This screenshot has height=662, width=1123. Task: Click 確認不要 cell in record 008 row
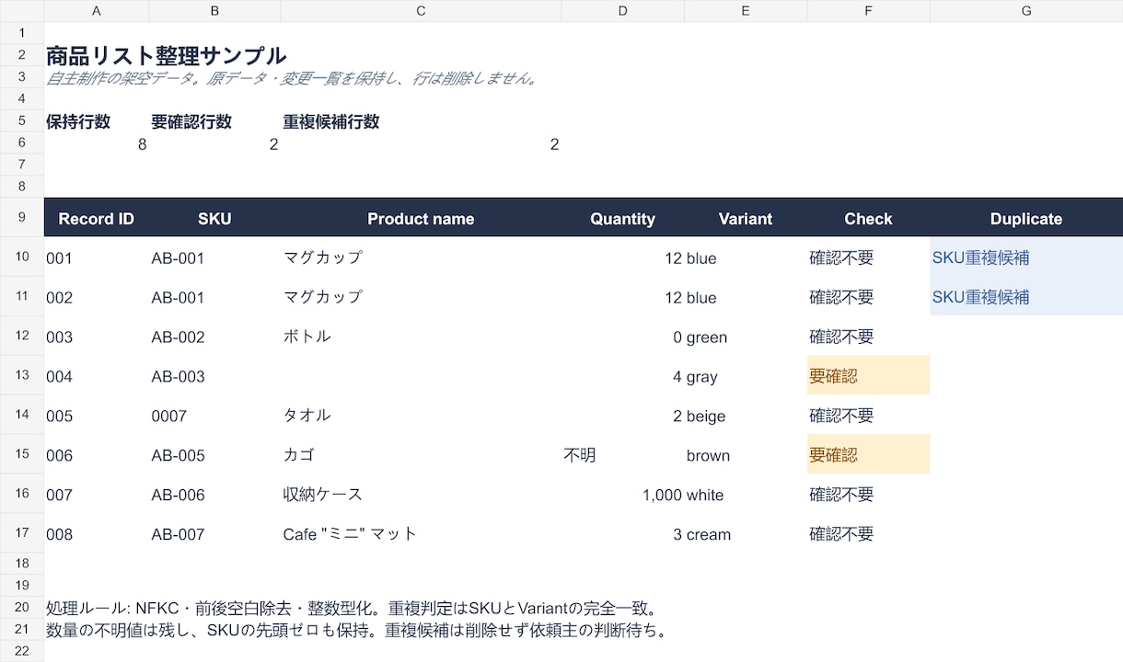pos(868,535)
